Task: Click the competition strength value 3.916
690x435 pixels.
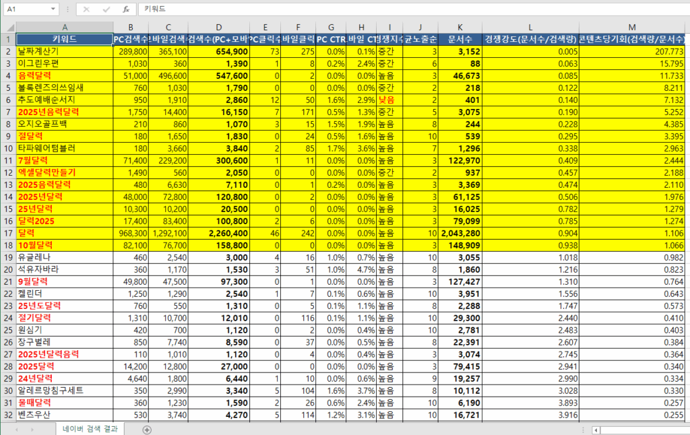Action: tap(530, 414)
